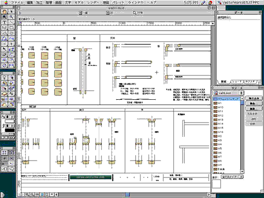Toggle Snap to Grid constraint
This screenshot has height=198, width=264.
(x=4, y=153)
